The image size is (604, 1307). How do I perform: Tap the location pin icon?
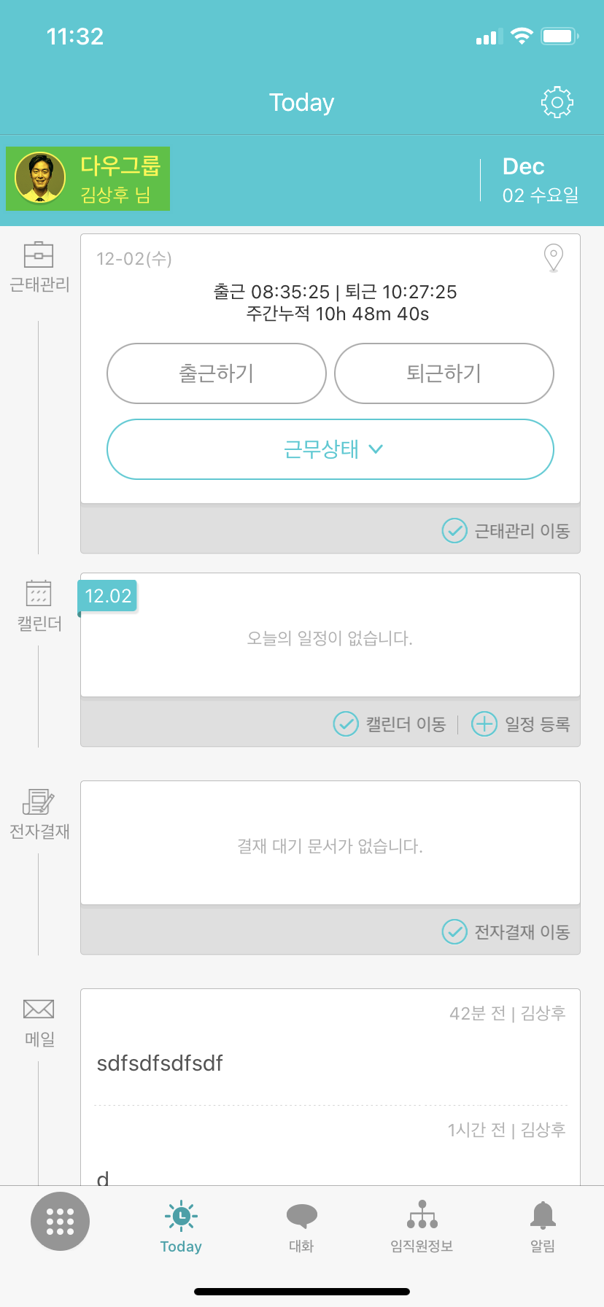click(554, 257)
